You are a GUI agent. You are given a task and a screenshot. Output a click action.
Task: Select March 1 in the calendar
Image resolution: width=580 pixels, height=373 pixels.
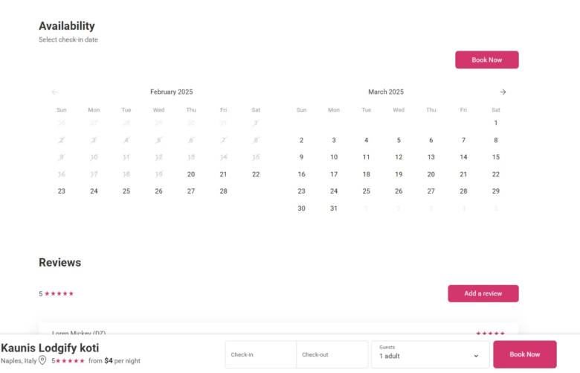pyautogui.click(x=496, y=123)
